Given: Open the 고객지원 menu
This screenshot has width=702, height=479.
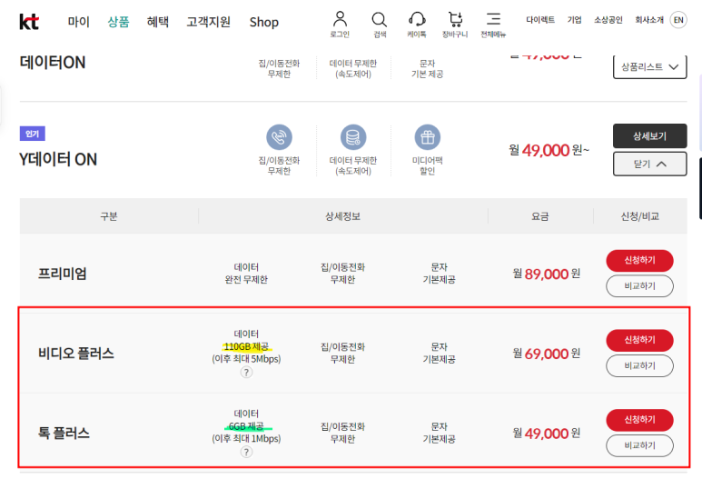Looking at the screenshot, I should pyautogui.click(x=209, y=22).
